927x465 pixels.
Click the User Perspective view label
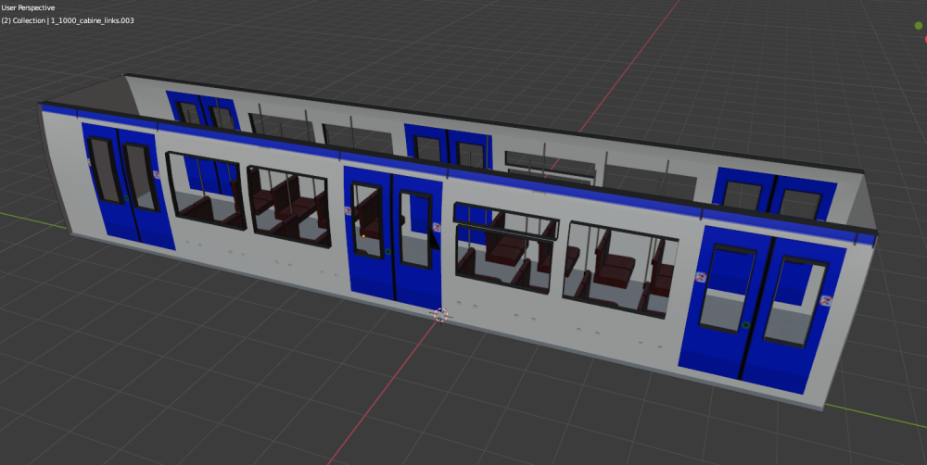coord(29,7)
